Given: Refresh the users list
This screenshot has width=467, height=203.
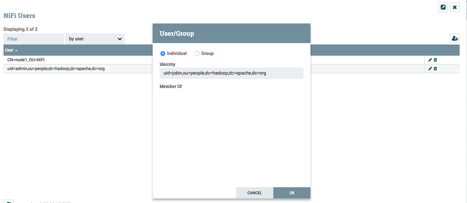Looking at the screenshot, I should (x=8, y=201).
